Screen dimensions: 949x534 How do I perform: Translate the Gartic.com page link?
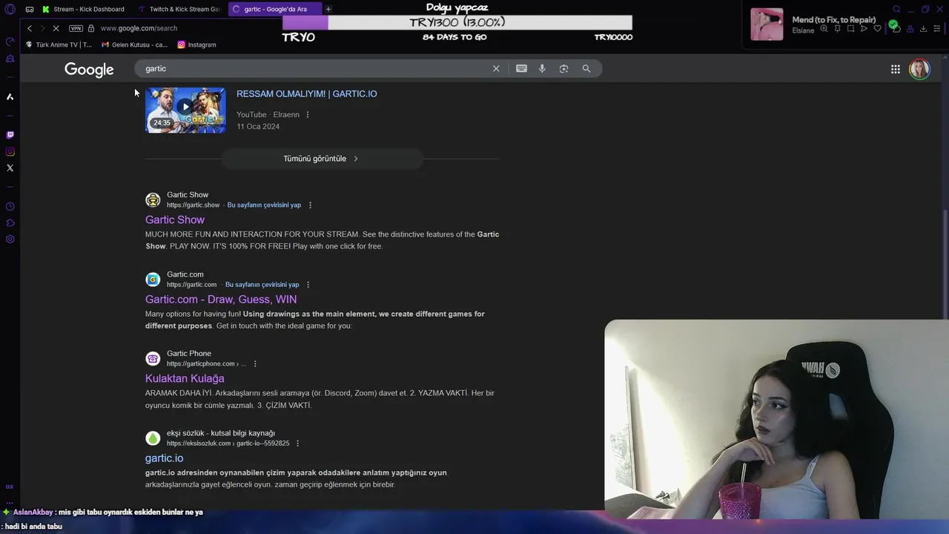262,284
